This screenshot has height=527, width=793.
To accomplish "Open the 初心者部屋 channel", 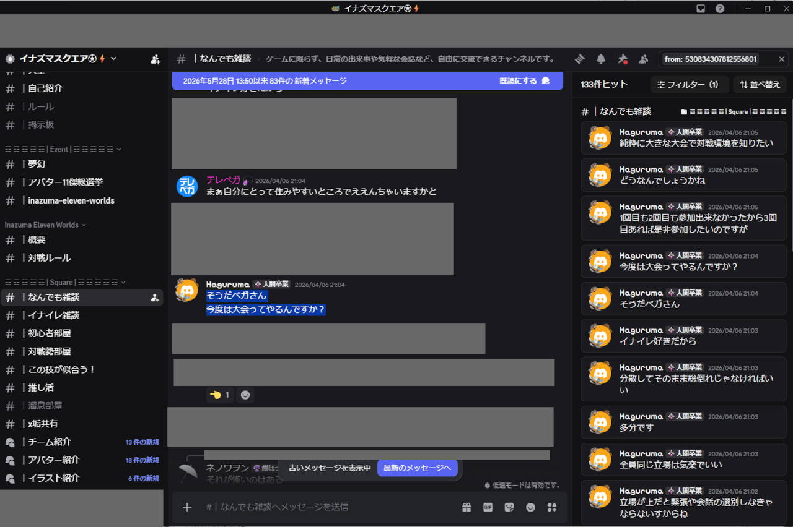I will 82,333.
